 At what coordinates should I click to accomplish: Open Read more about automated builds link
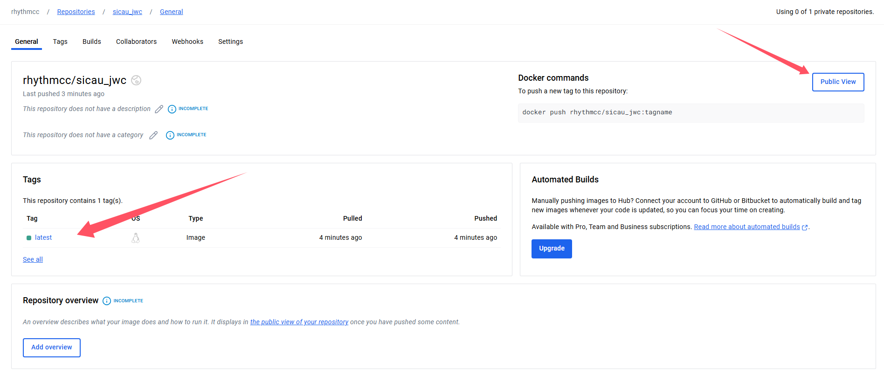click(x=747, y=227)
